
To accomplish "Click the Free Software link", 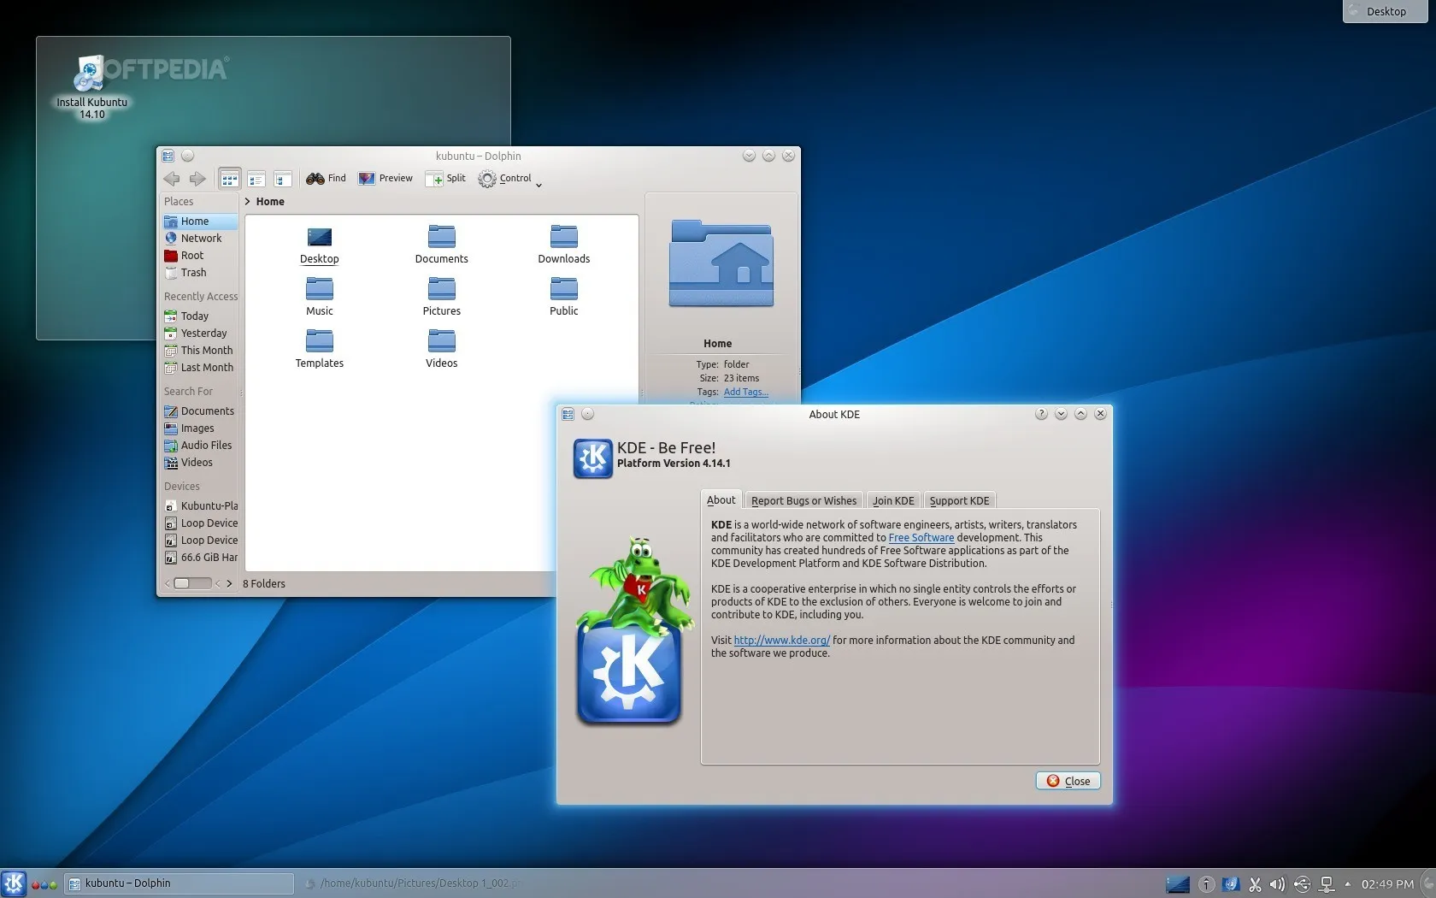I will [921, 538].
